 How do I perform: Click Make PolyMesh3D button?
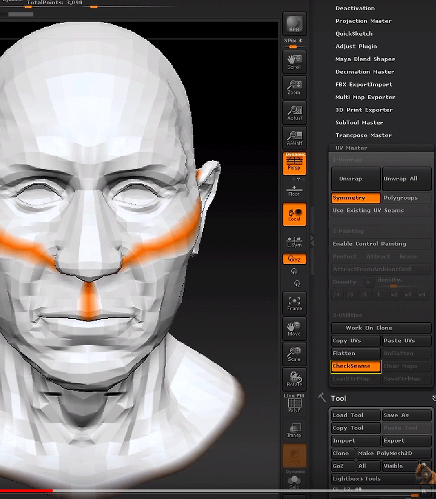pyautogui.click(x=394, y=454)
